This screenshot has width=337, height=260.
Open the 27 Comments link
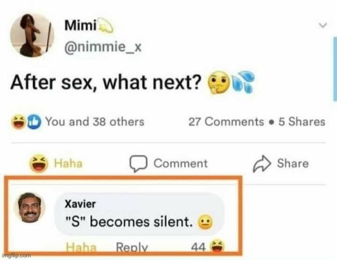coord(226,122)
